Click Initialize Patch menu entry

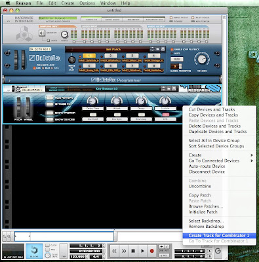(x=203, y=212)
